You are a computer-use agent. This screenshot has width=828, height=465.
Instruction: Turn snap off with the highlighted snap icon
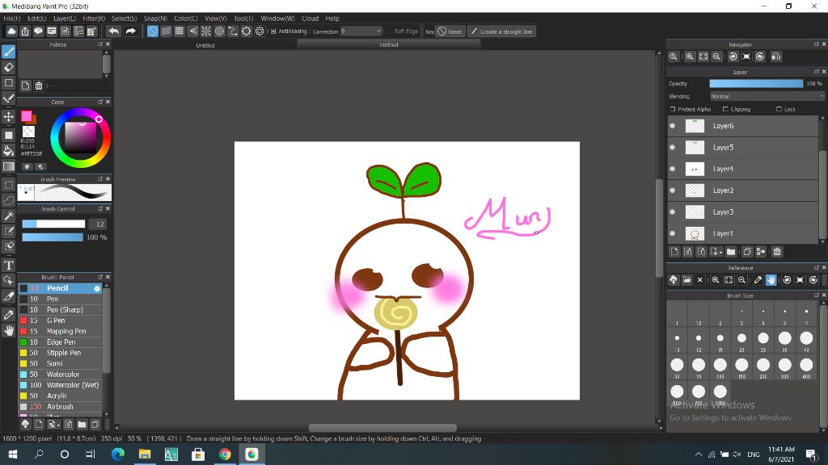coord(153,31)
